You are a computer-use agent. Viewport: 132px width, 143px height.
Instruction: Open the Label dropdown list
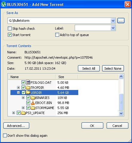click(x=113, y=28)
